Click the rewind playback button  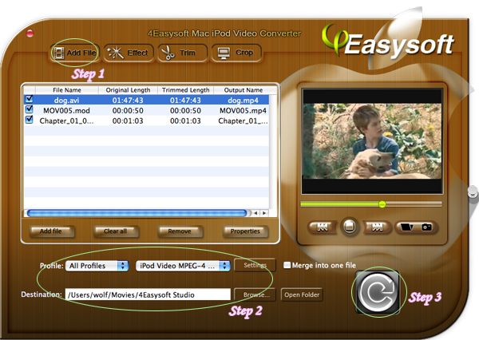323,227
